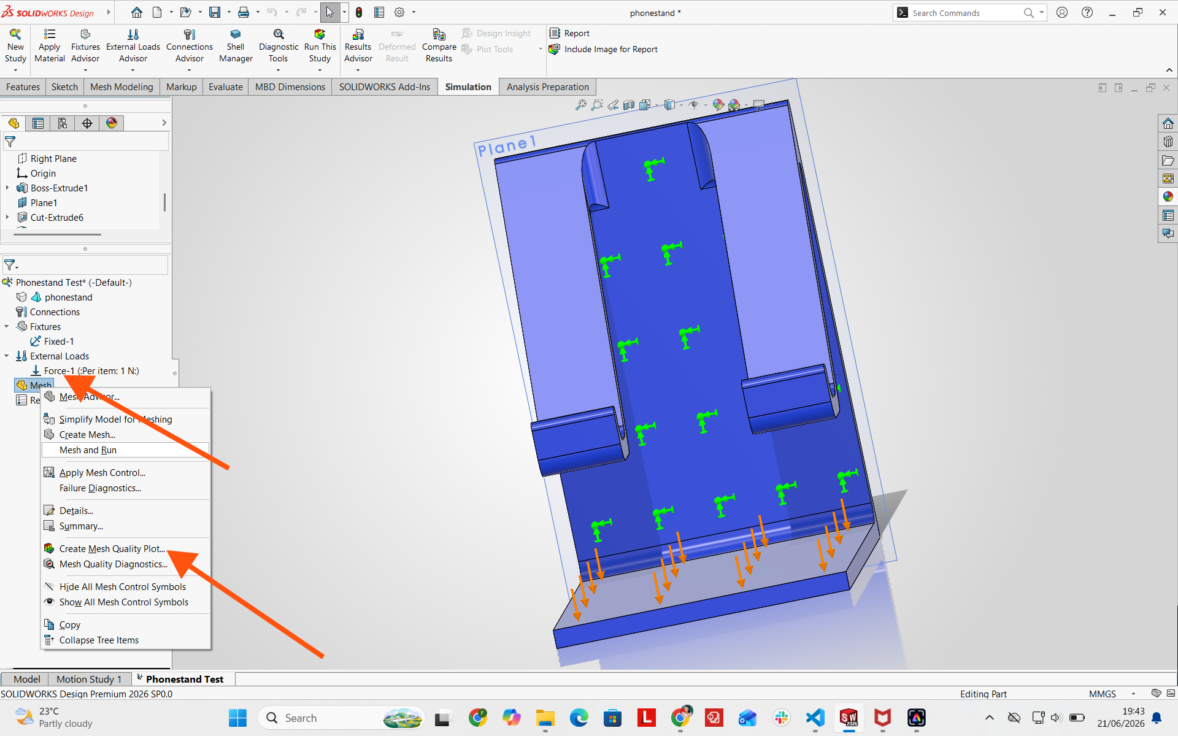Expand manager tabs chevron
1178x736 pixels.
click(164, 123)
